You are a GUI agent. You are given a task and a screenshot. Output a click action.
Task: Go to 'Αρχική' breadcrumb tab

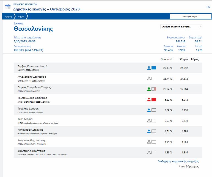[x=8, y=16]
